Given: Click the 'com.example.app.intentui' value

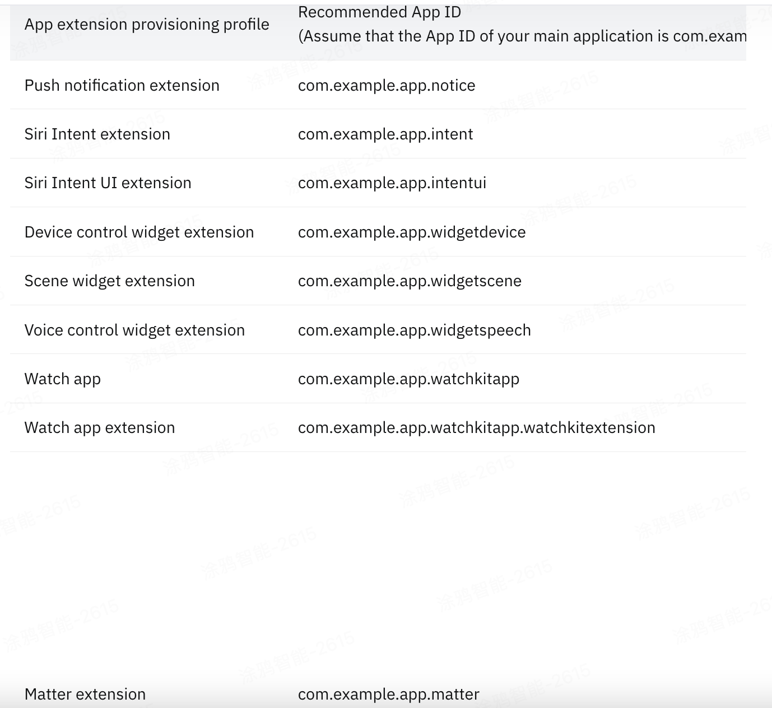Looking at the screenshot, I should [392, 183].
